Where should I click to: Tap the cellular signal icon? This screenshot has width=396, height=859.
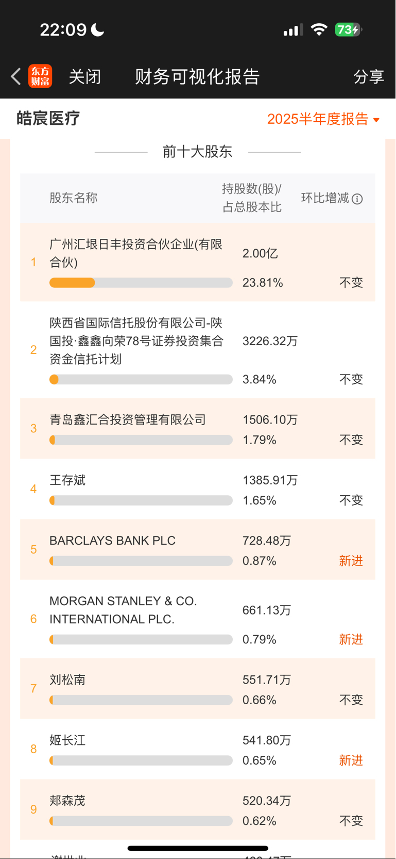click(x=293, y=30)
